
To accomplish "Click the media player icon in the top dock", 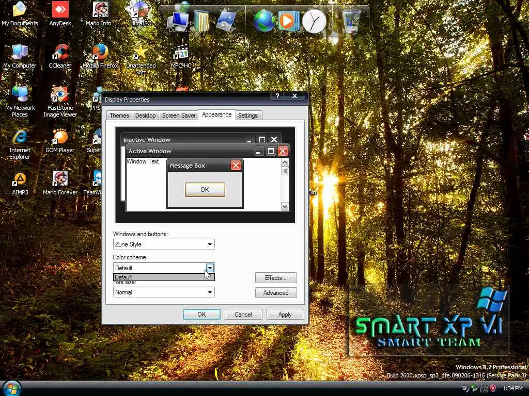I will [289, 21].
